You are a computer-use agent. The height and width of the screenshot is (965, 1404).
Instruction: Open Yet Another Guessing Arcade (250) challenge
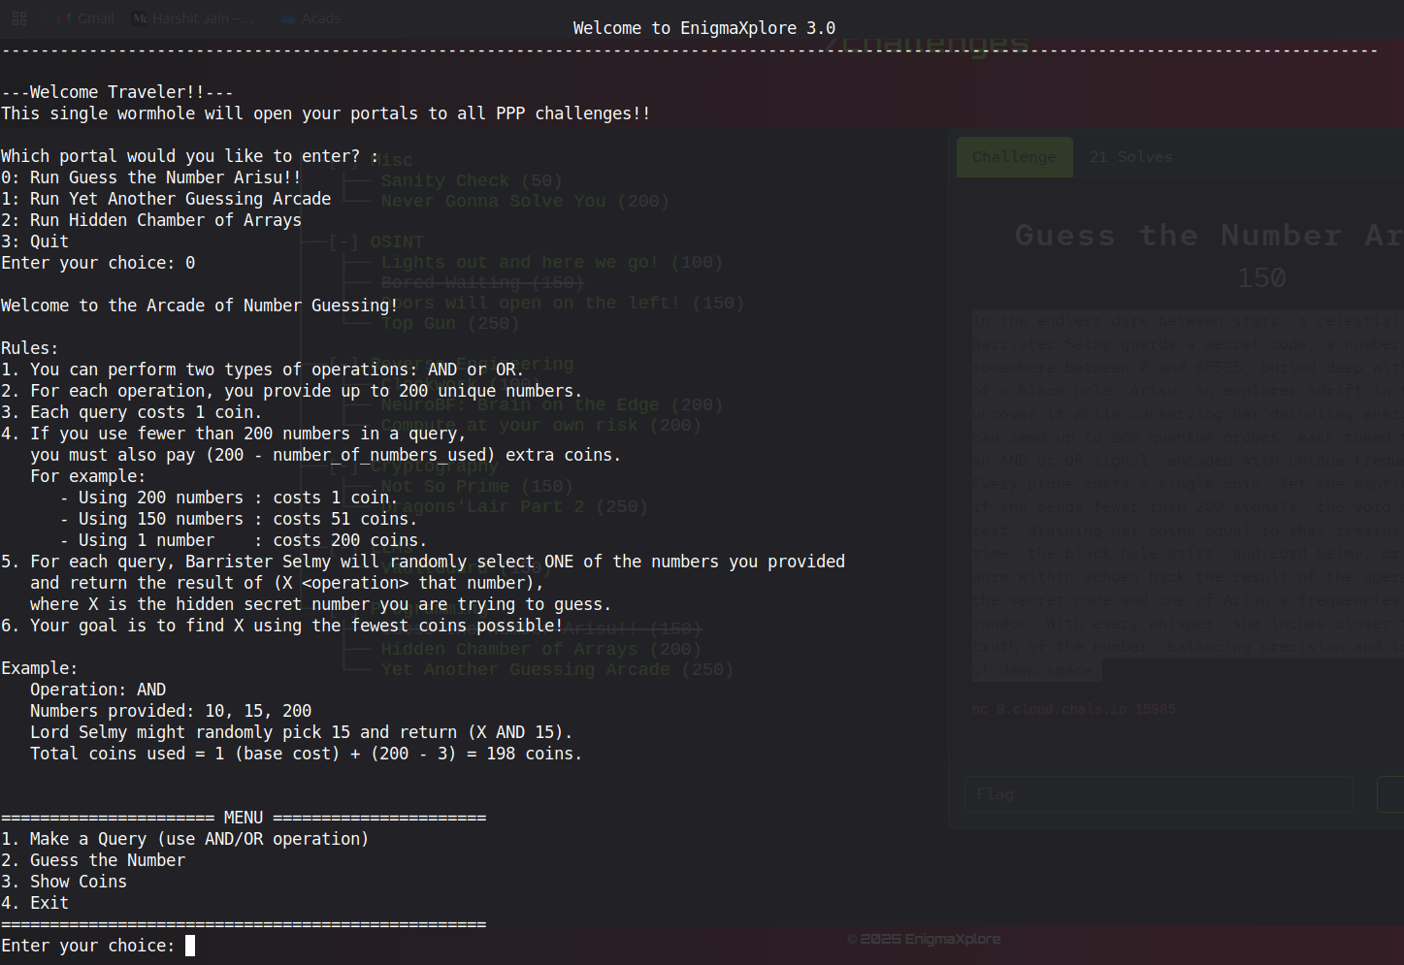pos(556,669)
